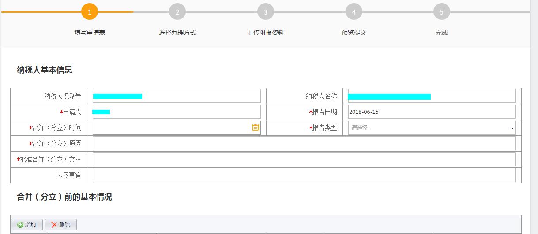Click the red X icon on 删除
Screen dimensions: 538x234
54,225
